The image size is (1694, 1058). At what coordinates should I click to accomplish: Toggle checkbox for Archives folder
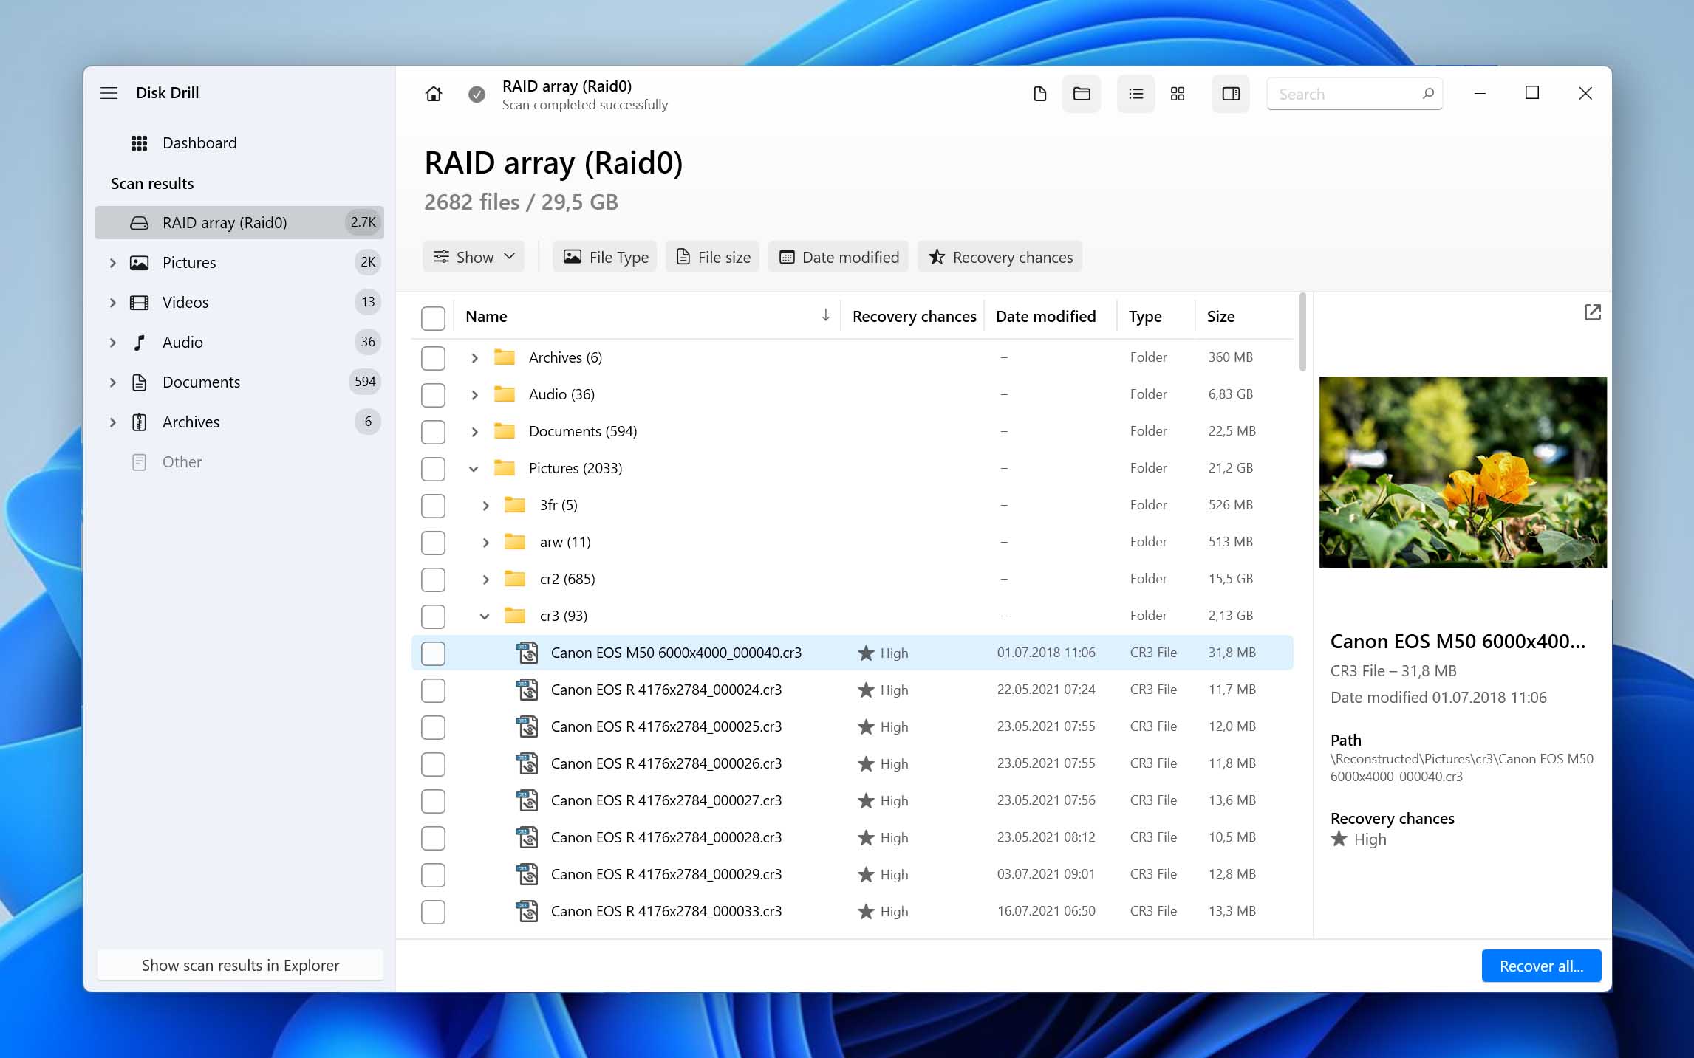tap(433, 357)
